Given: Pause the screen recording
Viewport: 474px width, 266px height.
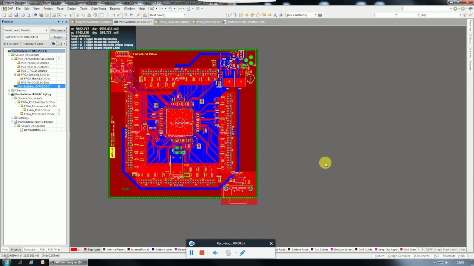Looking at the screenshot, I should [x=191, y=253].
